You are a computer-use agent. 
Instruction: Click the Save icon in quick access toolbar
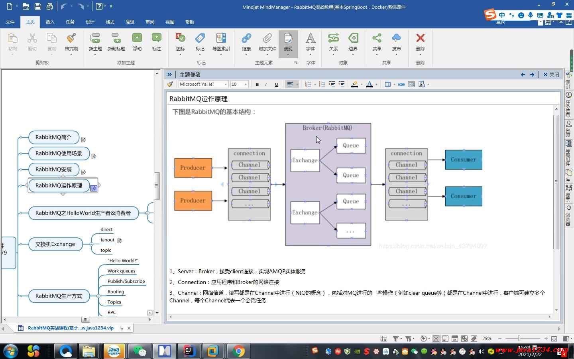click(x=37, y=6)
